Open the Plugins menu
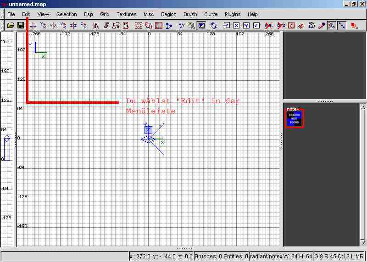 (x=233, y=14)
